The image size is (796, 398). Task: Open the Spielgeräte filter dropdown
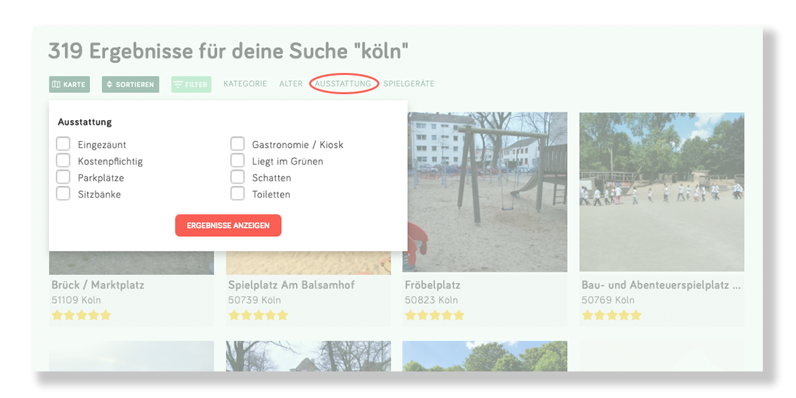(409, 84)
